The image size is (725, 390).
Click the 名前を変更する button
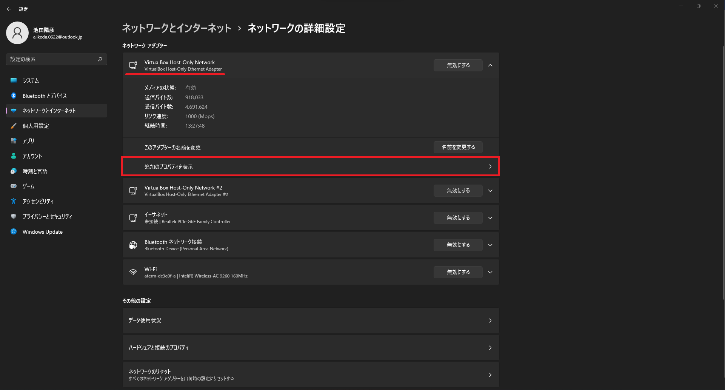[x=458, y=147]
